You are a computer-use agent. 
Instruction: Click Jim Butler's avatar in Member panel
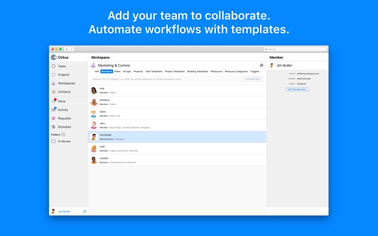pyautogui.click(x=272, y=65)
